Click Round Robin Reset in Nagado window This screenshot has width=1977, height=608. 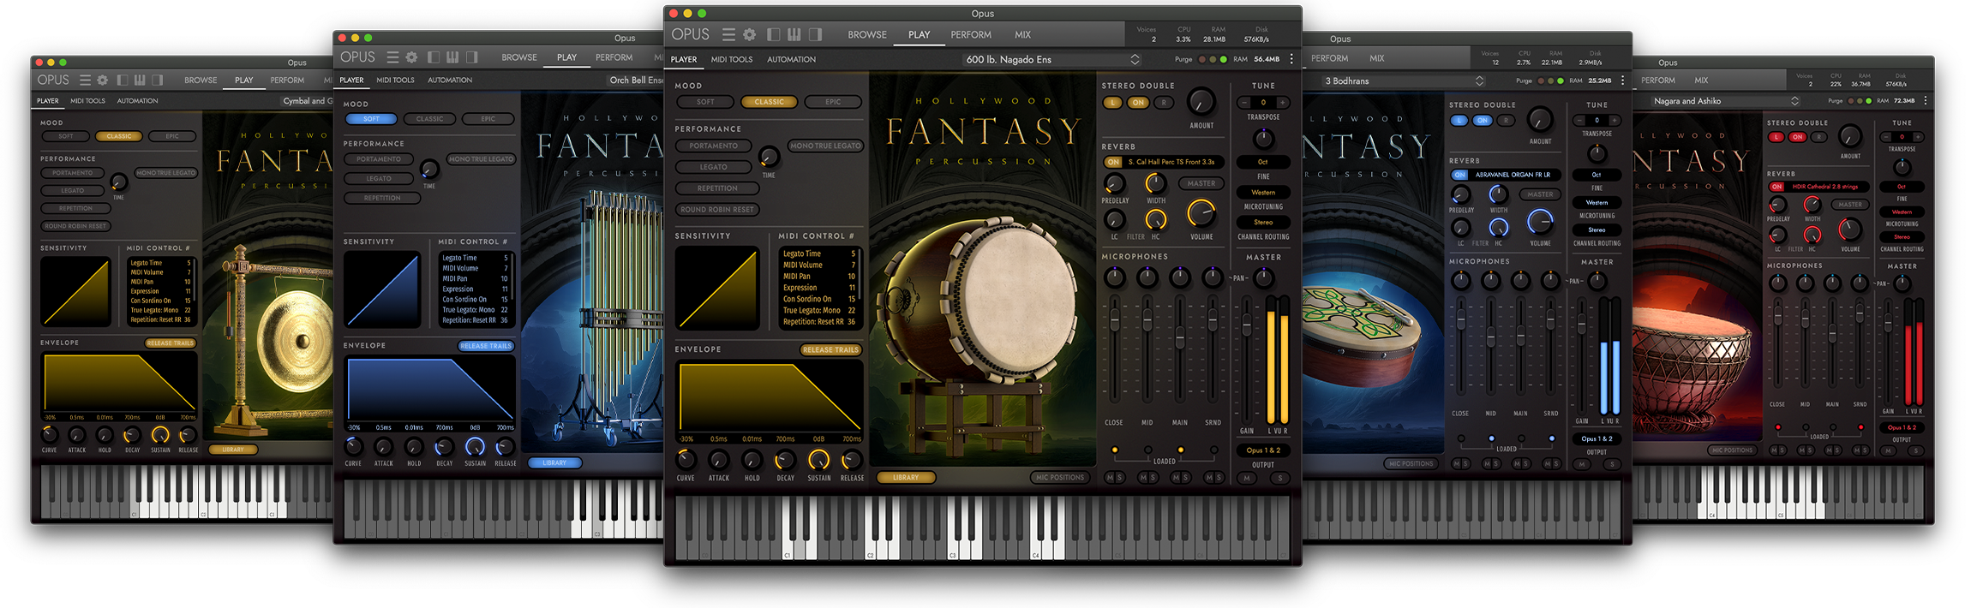click(x=717, y=210)
